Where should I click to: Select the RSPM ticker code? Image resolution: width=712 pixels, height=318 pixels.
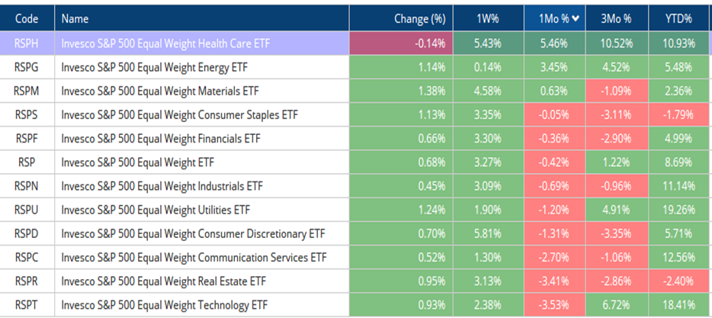pyautogui.click(x=27, y=91)
